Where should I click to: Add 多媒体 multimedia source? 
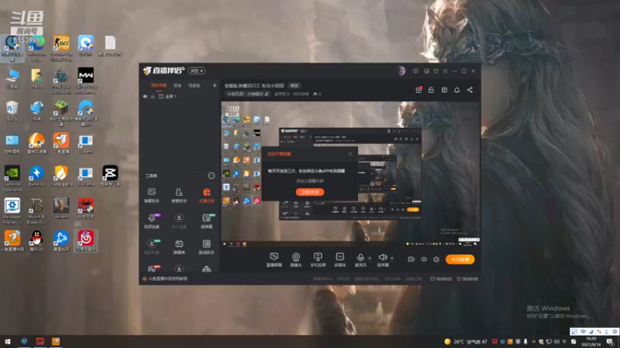pyautogui.click(x=339, y=260)
